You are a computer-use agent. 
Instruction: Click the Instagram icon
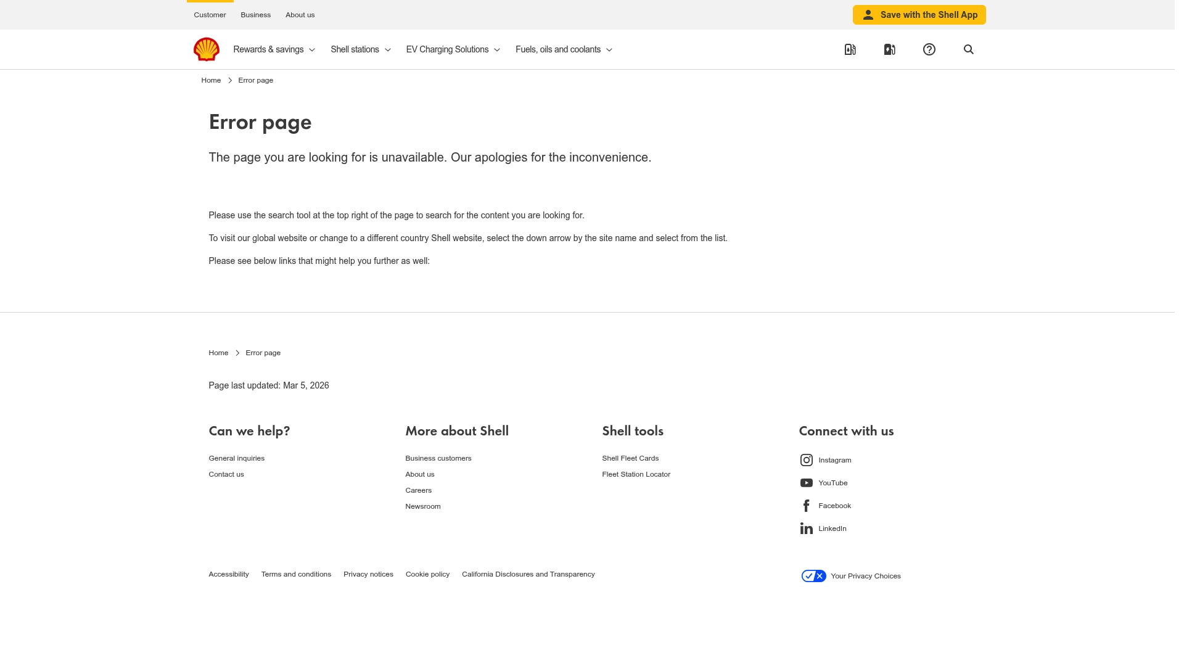pyautogui.click(x=806, y=460)
